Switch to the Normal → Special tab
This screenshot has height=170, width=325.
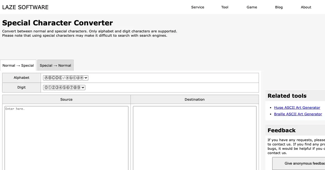tap(18, 66)
